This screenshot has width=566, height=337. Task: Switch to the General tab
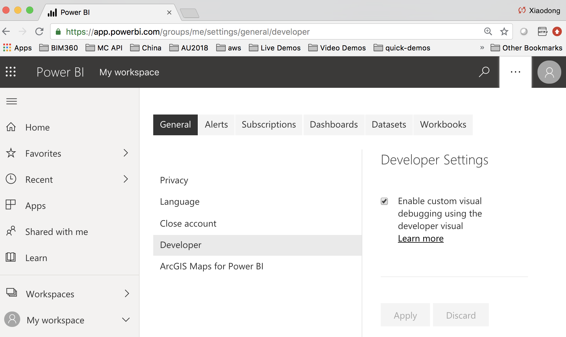(176, 125)
